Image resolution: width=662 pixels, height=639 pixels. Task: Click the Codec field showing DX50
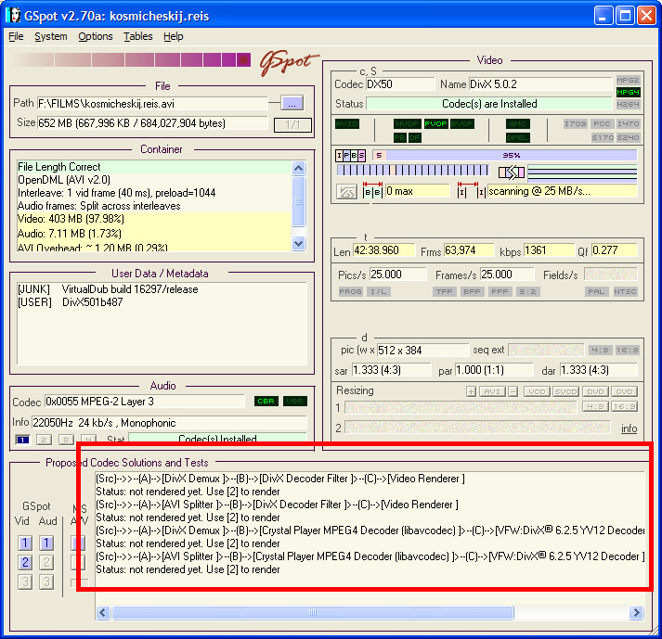click(400, 84)
